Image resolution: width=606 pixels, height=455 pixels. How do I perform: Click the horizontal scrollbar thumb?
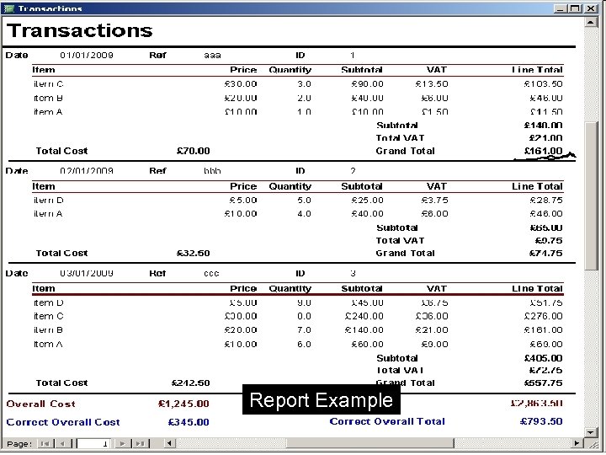point(370,443)
